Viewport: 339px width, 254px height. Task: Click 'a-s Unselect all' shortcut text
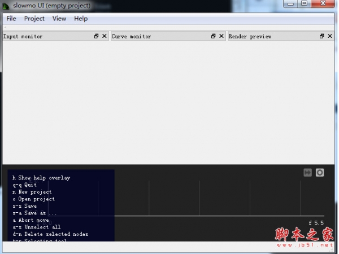point(37,227)
